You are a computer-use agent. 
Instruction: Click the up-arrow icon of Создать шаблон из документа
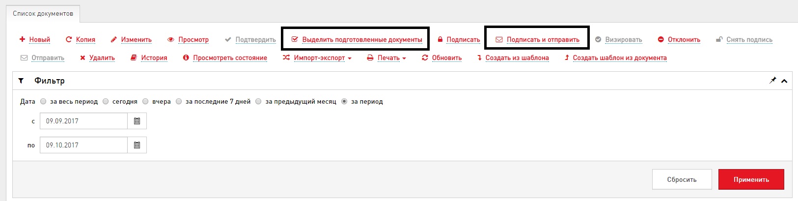[567, 57]
